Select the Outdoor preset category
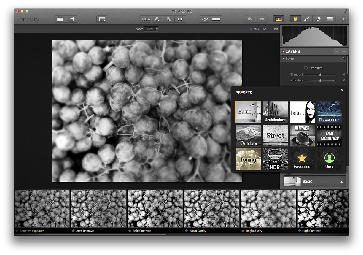Image resolution: width=363 pixels, height=255 pixels. click(249, 136)
